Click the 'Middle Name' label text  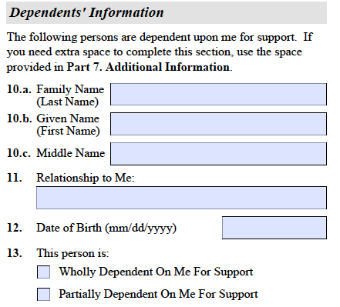(71, 153)
